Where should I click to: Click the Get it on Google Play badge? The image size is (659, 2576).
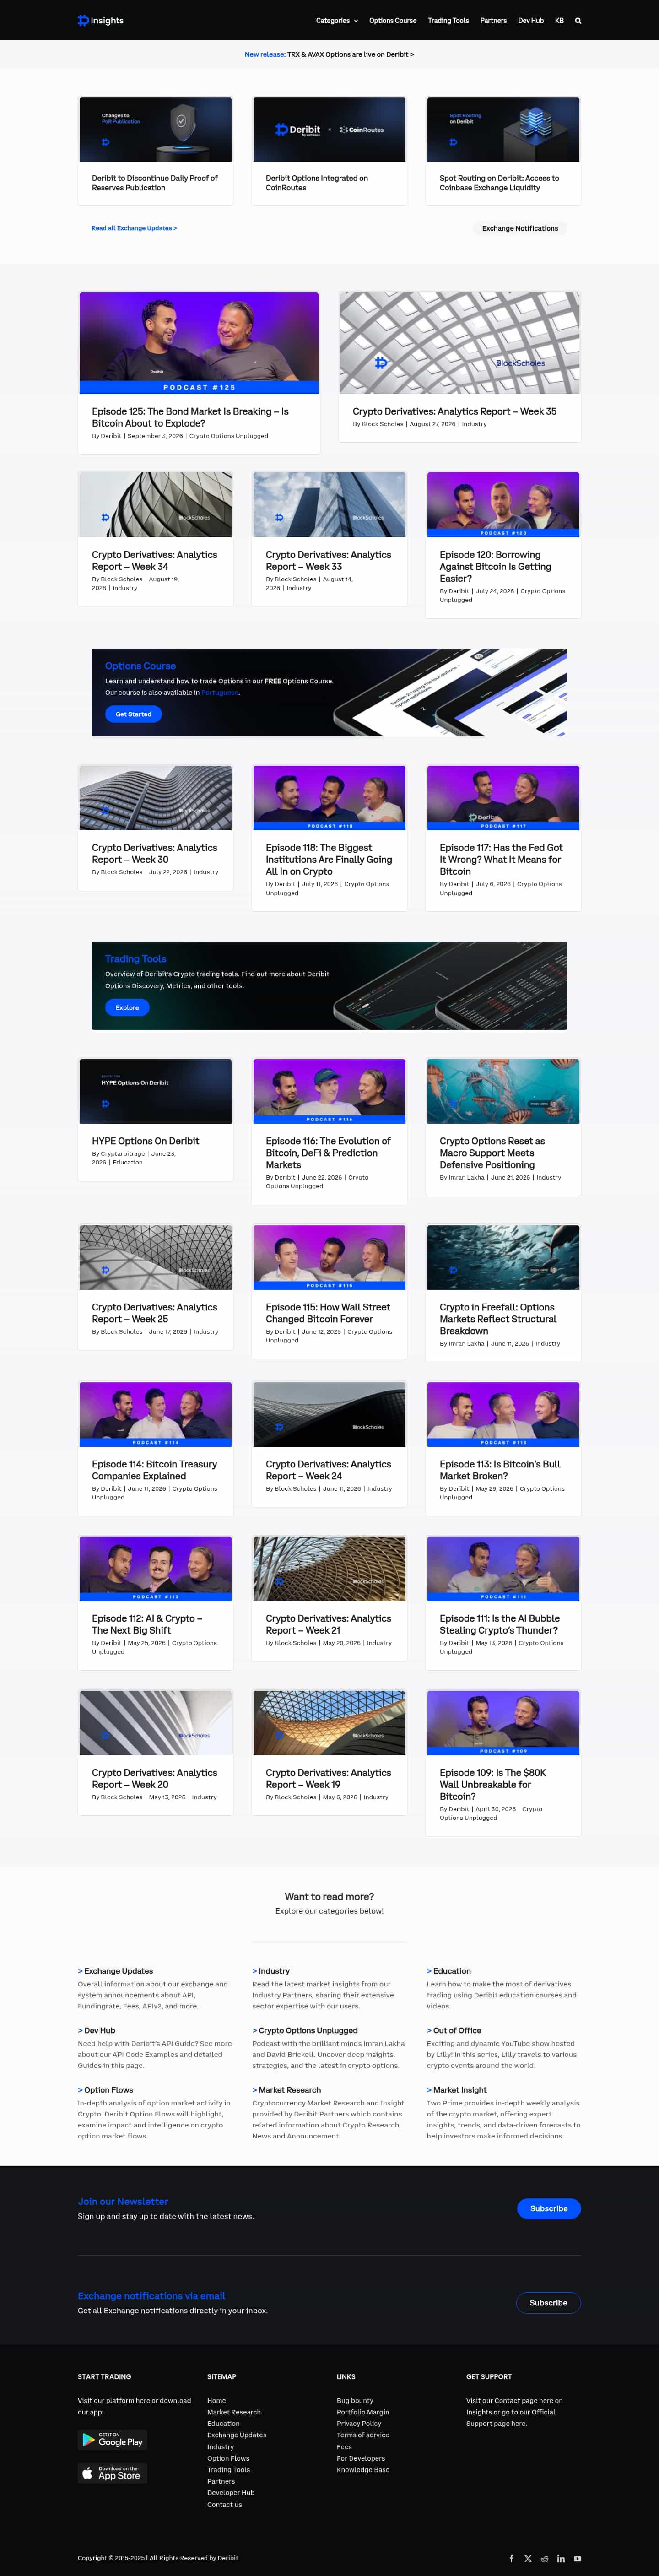[112, 2440]
